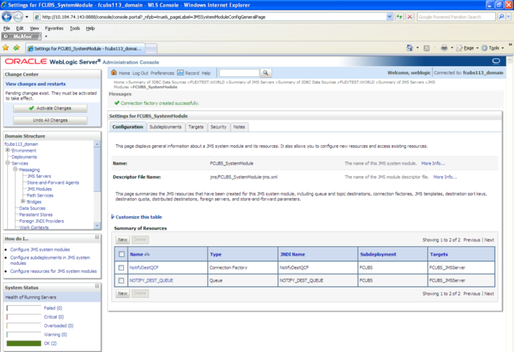
Task: Sort table by Type column header
Action: (216, 254)
